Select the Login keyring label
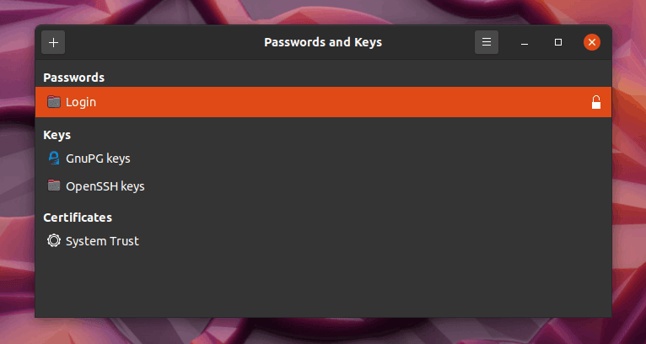Viewport: 646px width, 344px height. 81,102
